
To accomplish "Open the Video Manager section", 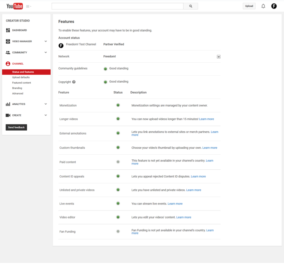I will pos(22,41).
